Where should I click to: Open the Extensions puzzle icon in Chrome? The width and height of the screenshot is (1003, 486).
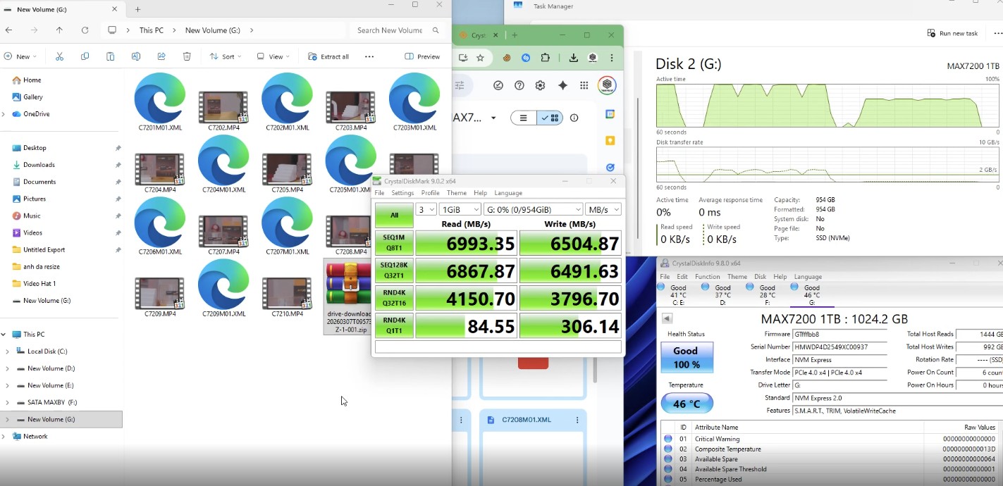click(545, 58)
